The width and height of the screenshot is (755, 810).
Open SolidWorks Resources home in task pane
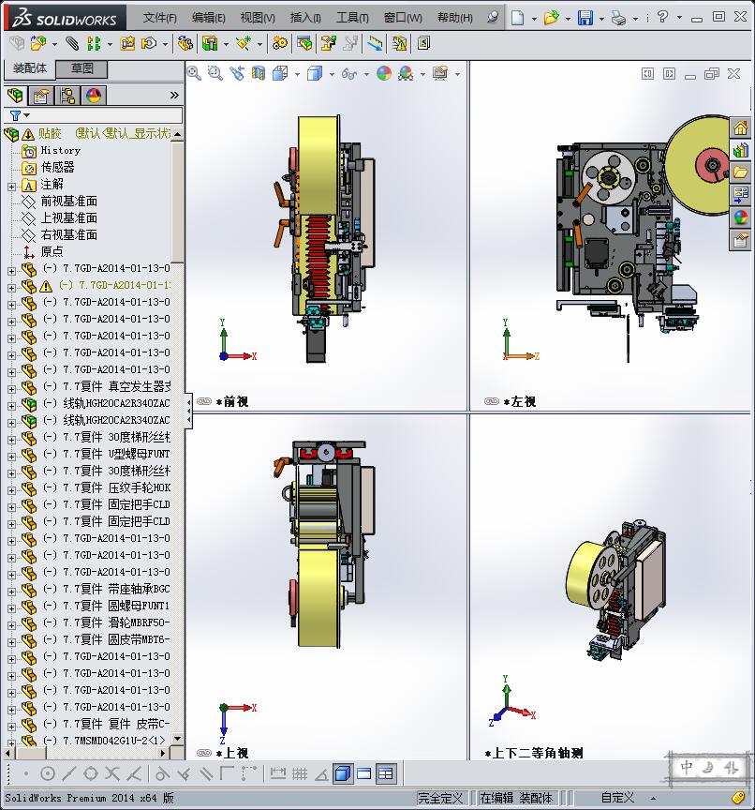point(740,127)
